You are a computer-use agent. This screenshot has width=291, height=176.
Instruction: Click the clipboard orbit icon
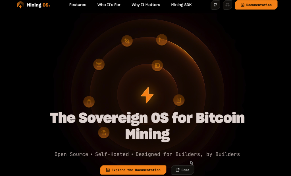point(89,102)
